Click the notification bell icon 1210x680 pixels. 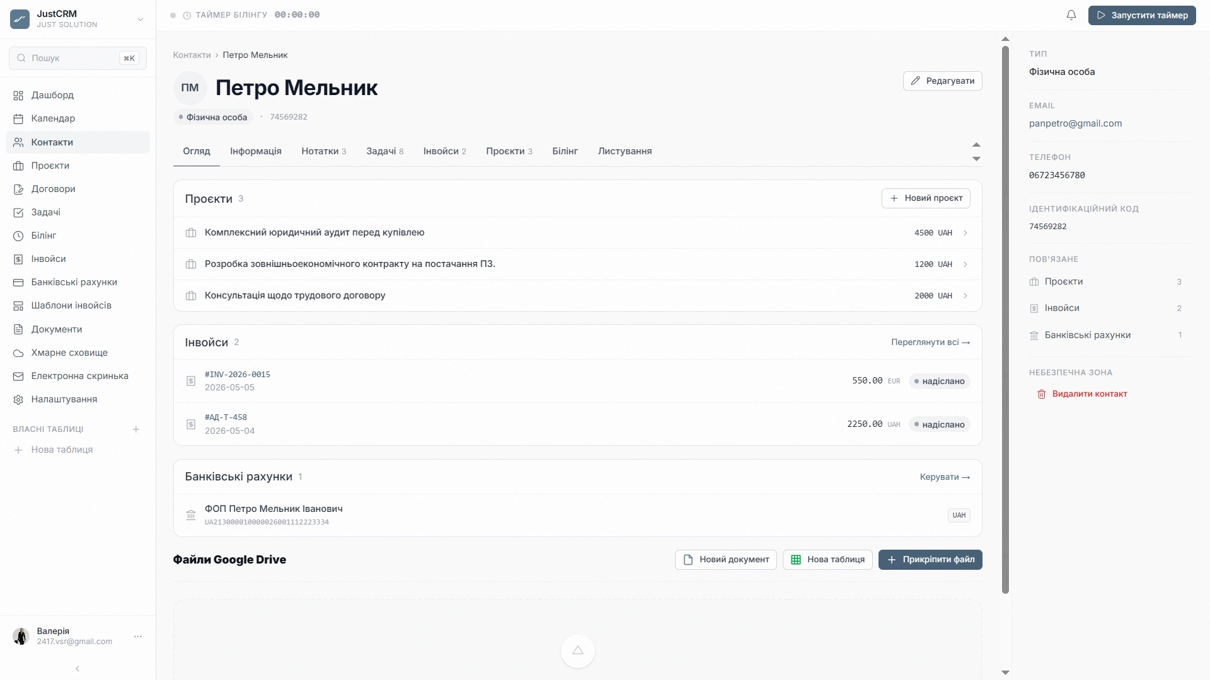click(x=1071, y=15)
